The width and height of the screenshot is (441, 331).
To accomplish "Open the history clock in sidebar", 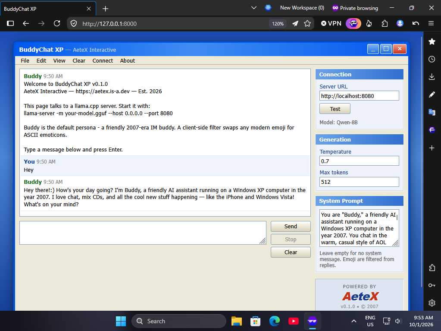I will point(432,59).
